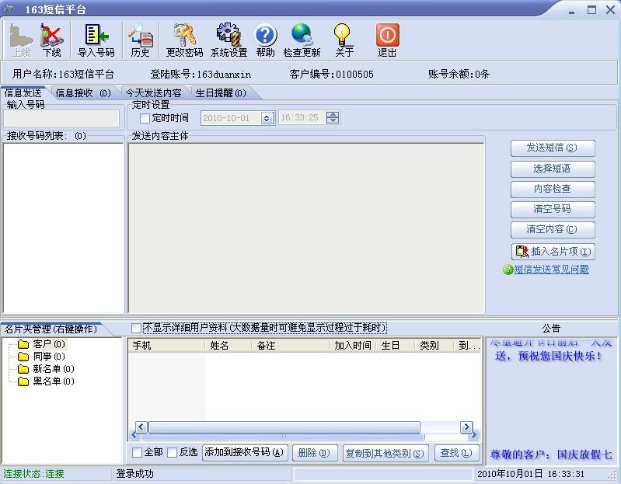
Task: Open the 今天发送内容 tab
Action: [154, 93]
